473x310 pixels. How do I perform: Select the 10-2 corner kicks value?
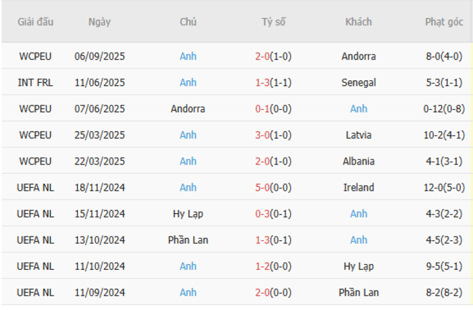(443, 135)
